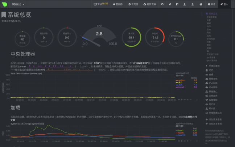Expand IPv4网络 section in sidebar
This screenshot has height=147, width=235.
(211, 83)
